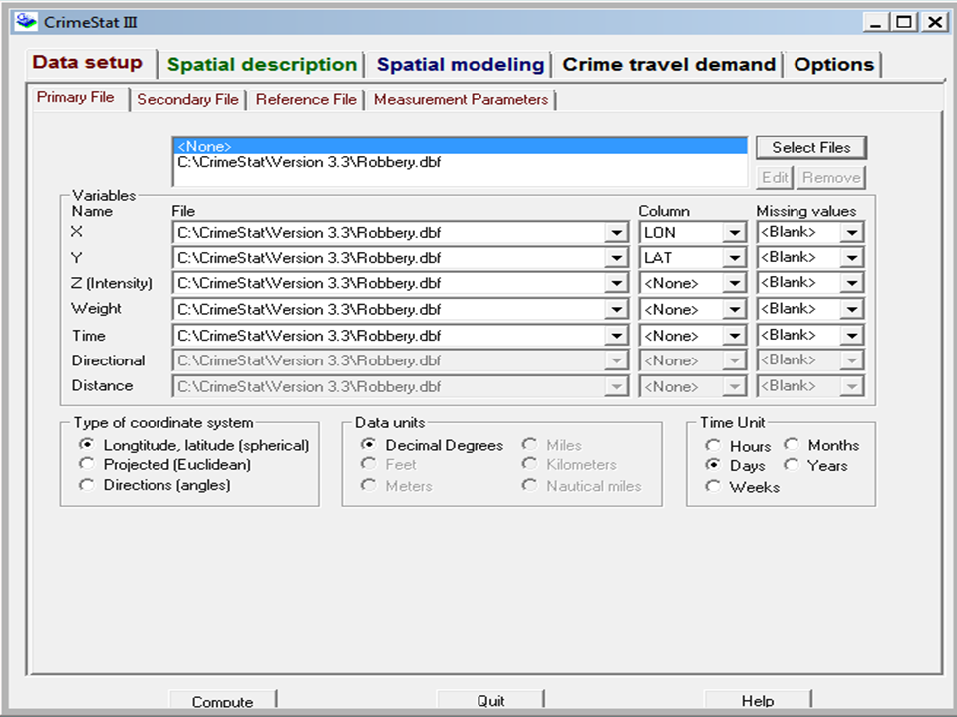Screen dimensions: 957x717
Task: Close the CrimeStat III window
Action: pyautogui.click(x=934, y=23)
